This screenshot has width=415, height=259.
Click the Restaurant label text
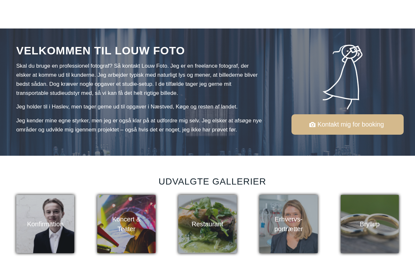pos(207,224)
